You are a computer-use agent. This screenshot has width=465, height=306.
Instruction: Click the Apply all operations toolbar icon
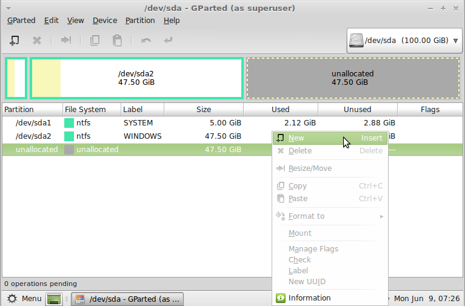[x=168, y=40]
